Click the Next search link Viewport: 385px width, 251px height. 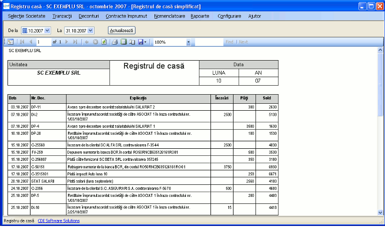243,42
